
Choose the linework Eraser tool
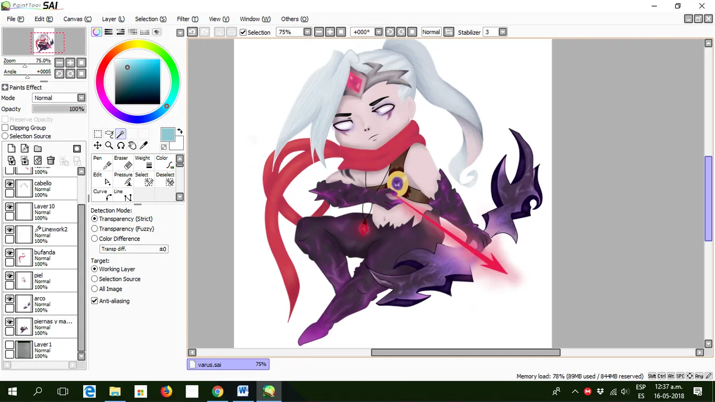point(124,162)
